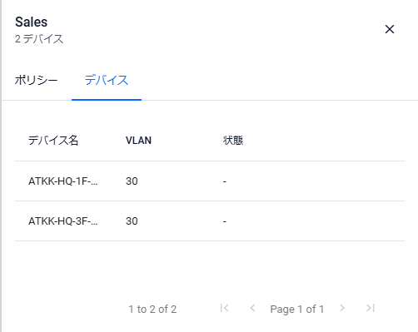Click VLAN 30 cell of ATKK-HQ-1F row
This screenshot has width=418, height=332.
[132, 181]
